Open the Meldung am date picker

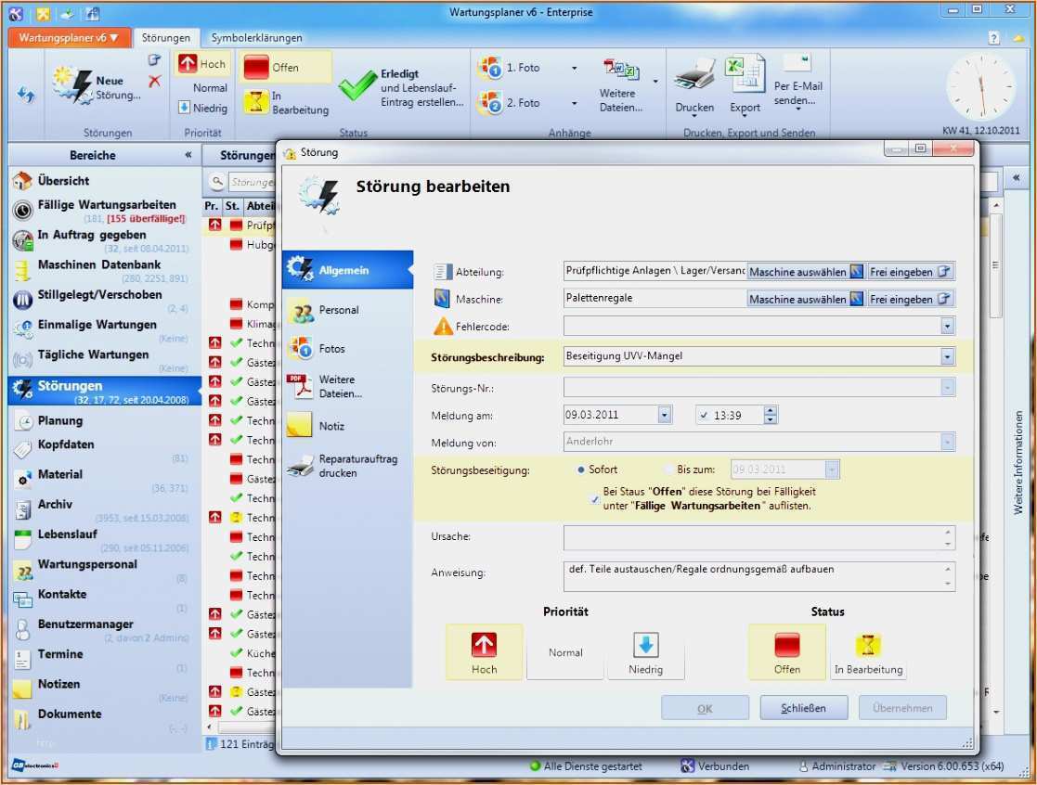click(x=665, y=415)
